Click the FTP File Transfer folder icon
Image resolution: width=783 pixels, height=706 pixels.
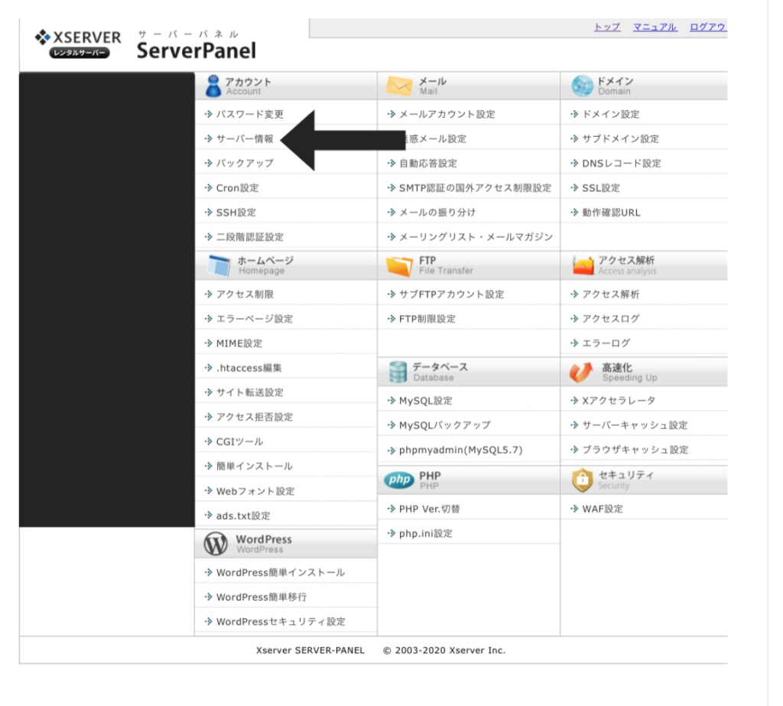399,265
